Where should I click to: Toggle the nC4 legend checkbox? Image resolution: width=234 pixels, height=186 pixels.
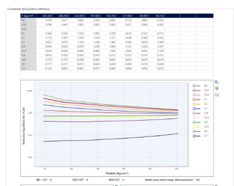(194, 118)
